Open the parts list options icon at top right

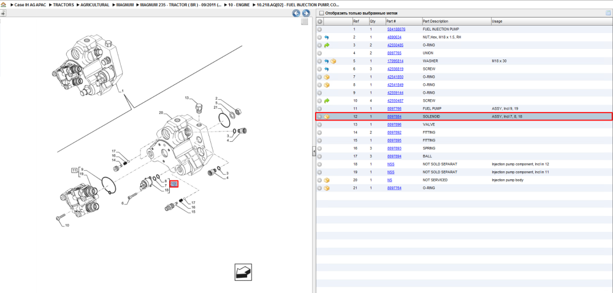point(608,13)
